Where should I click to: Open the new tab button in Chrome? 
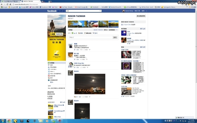[42, 1]
